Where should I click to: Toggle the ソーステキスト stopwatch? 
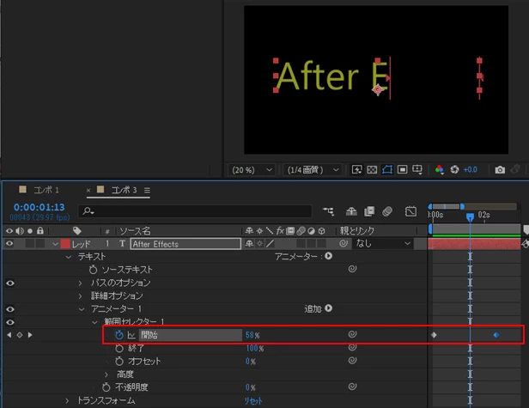pos(93,270)
